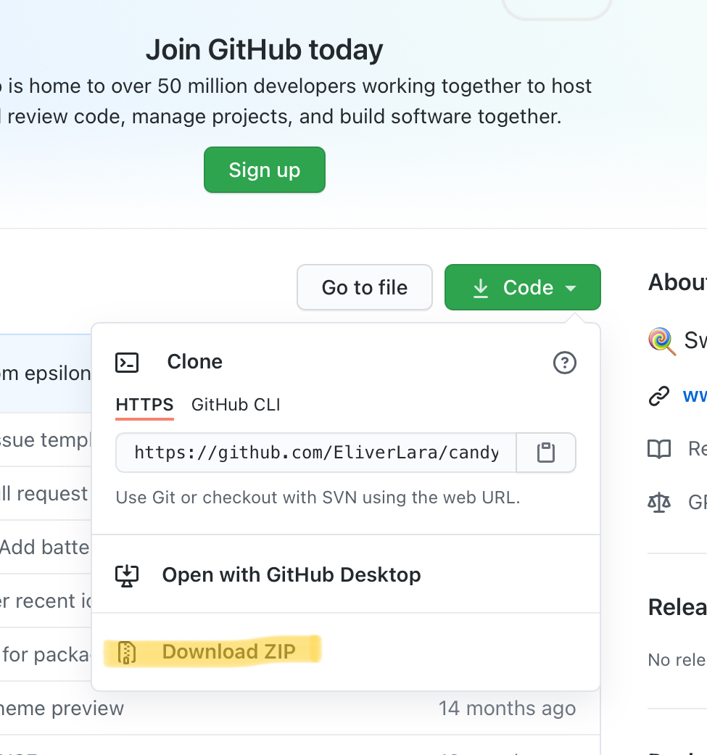Image resolution: width=707 pixels, height=755 pixels.
Task: Click the ZIP file icon
Action: click(127, 652)
